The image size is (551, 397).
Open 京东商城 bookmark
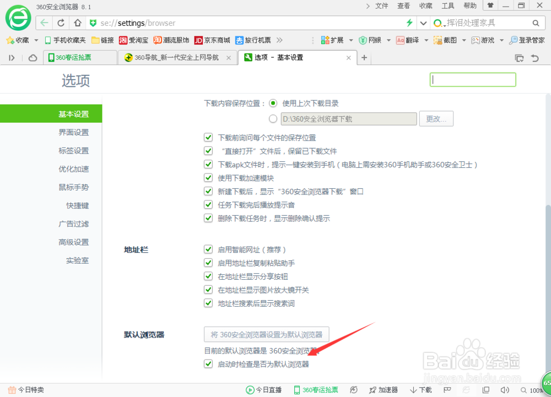212,40
